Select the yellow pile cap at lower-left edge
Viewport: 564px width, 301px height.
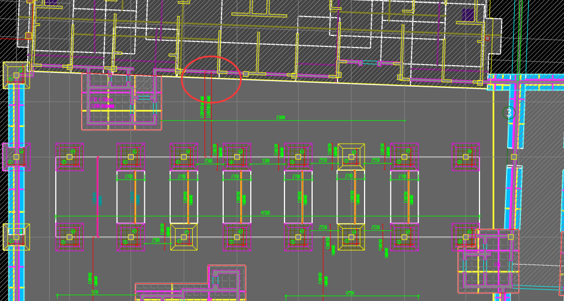click(x=16, y=237)
